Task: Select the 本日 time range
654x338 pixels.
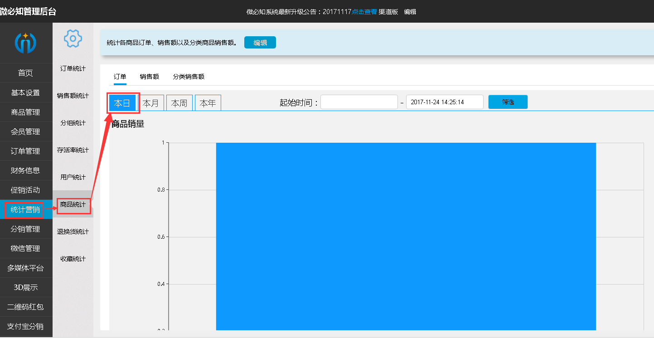Action: coord(122,103)
